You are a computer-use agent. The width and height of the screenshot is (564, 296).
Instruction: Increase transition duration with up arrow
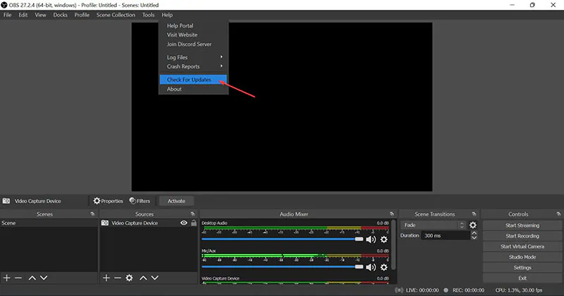pyautogui.click(x=474, y=233)
